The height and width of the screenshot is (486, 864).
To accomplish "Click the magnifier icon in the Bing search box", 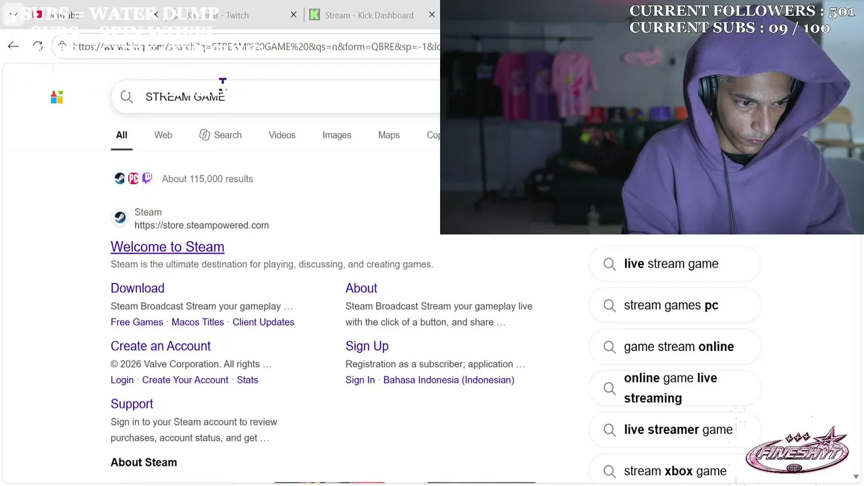I will tap(127, 97).
